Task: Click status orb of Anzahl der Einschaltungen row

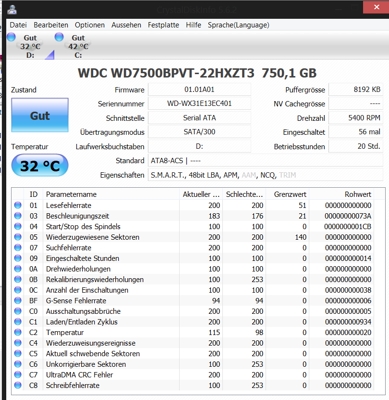Action: [x=18, y=290]
